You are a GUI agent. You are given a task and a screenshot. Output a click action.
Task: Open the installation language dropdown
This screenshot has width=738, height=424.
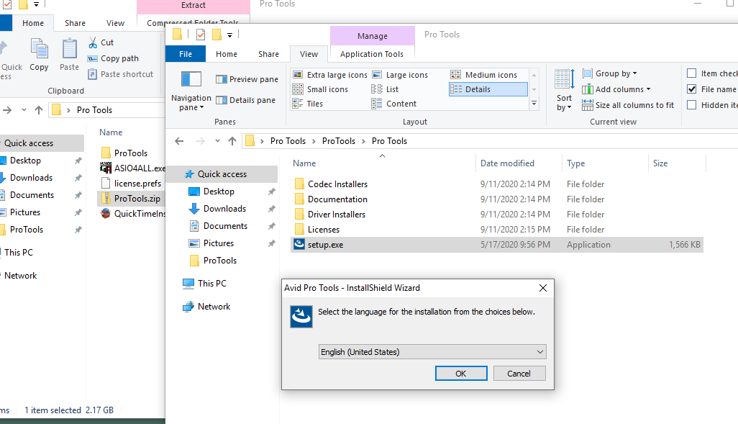pyautogui.click(x=432, y=352)
